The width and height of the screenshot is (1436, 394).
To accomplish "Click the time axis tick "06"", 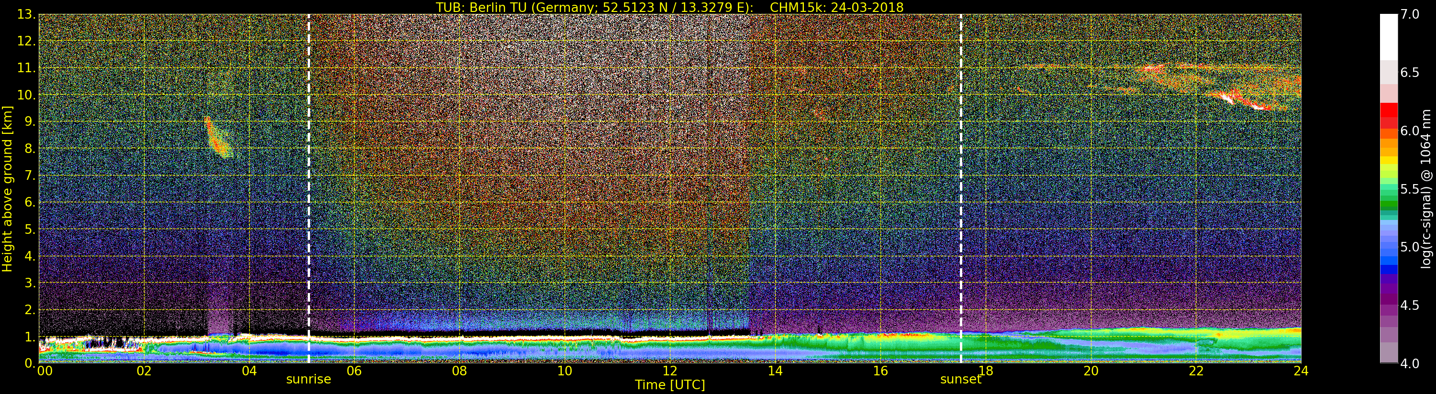I will (354, 371).
